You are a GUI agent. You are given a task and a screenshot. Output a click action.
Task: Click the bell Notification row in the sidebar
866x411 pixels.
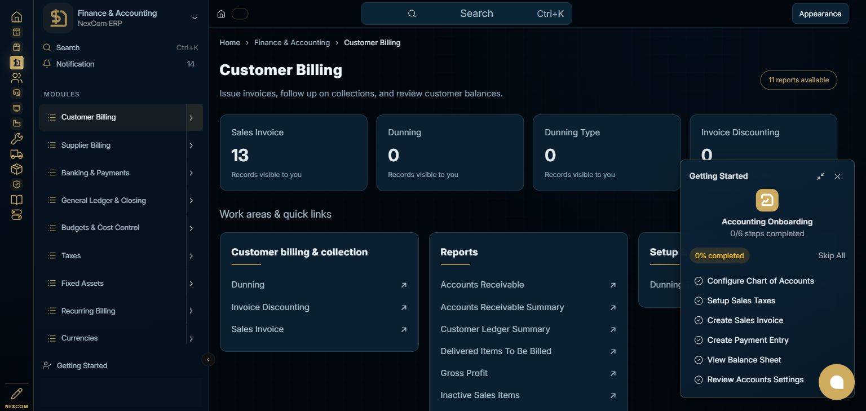tap(121, 64)
